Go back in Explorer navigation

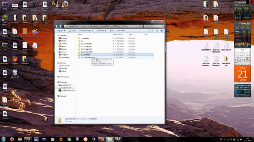coord(56,26)
